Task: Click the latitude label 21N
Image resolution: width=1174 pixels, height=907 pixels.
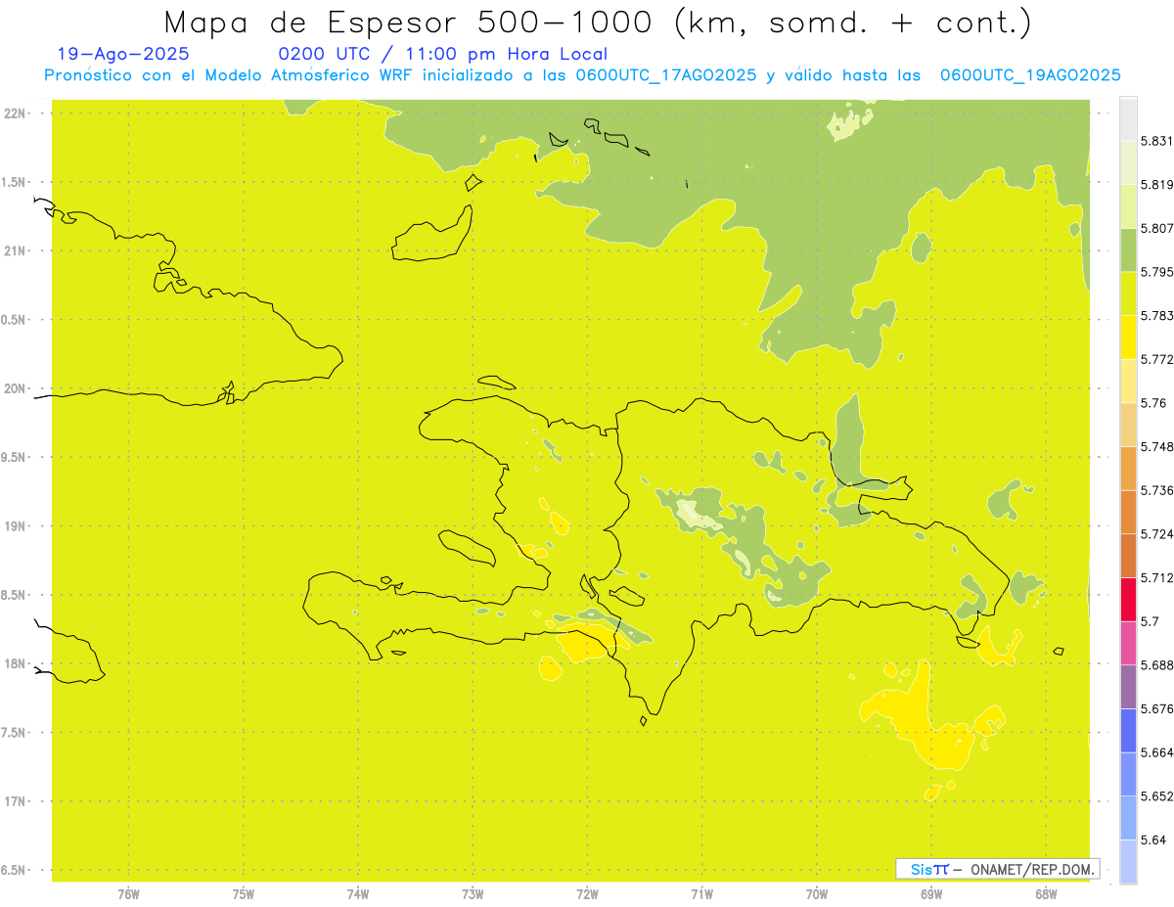Action: pyautogui.click(x=15, y=250)
